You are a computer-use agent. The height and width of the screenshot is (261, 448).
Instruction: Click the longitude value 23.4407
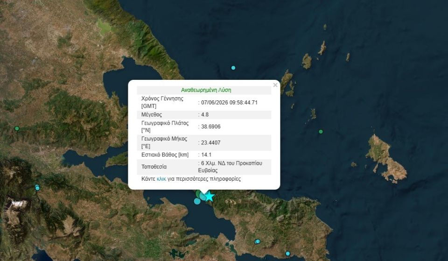(x=210, y=143)
